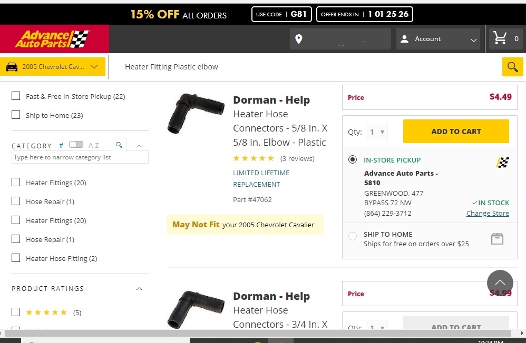Click the Change Store link

coord(488,214)
